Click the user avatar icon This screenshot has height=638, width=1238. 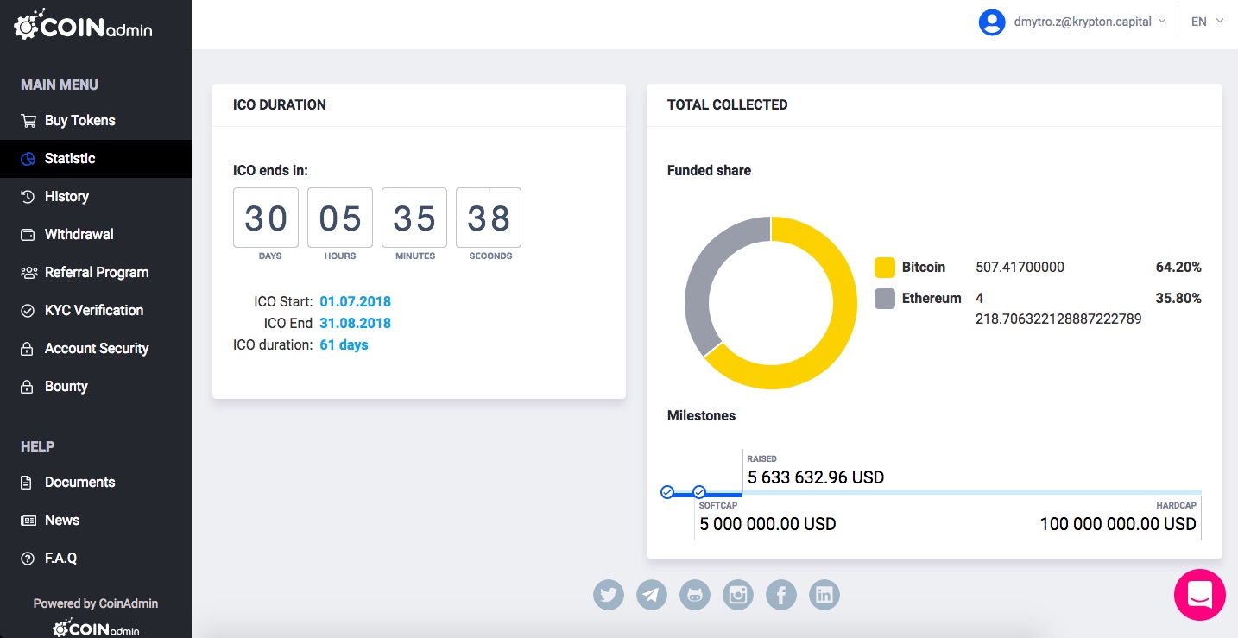[x=992, y=22]
